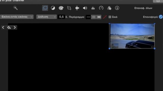Viewport: 163px width, 91px height.
Task: Enable the Σκιά shadow checkbox
Action: tap(110, 17)
